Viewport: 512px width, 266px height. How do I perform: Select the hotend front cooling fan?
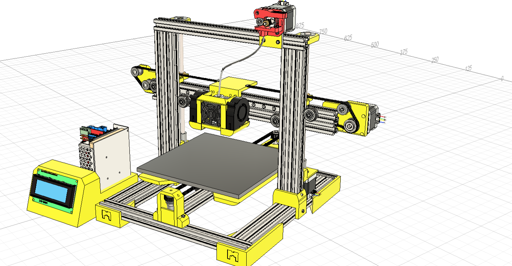(x=210, y=112)
